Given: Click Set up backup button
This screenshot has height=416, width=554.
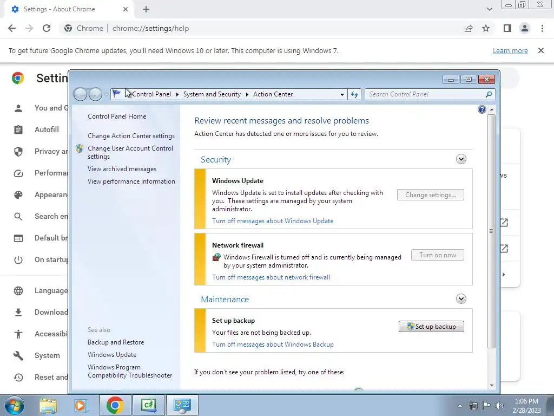Looking at the screenshot, I should click(x=431, y=327).
